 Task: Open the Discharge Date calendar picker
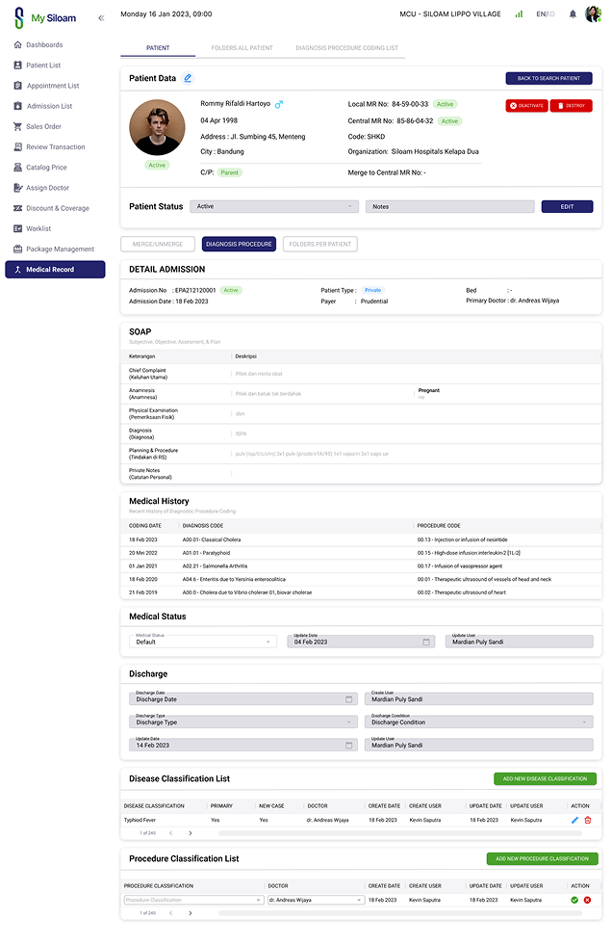[x=349, y=699]
